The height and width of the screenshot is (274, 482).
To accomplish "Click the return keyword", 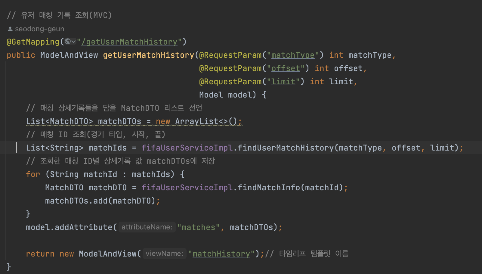I will 40,254.
